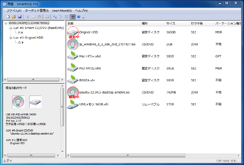The image size is (244, 165).
Task: Click the file list horizontal scrollbar thumb
Action: 128,155
